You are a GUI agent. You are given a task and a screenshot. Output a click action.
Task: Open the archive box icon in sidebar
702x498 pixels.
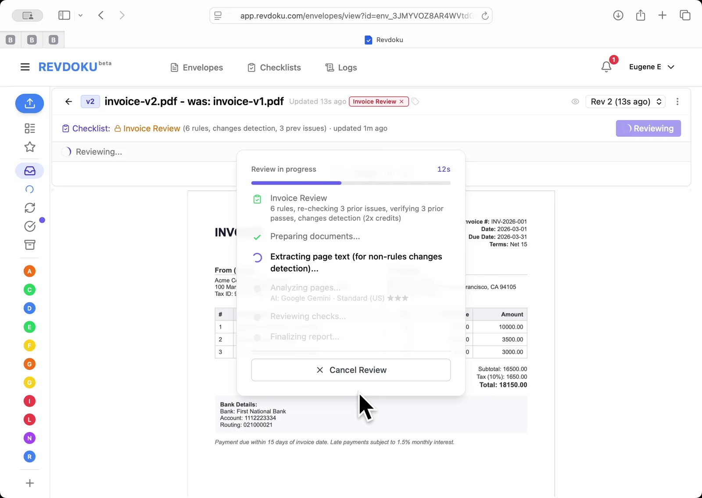click(29, 245)
